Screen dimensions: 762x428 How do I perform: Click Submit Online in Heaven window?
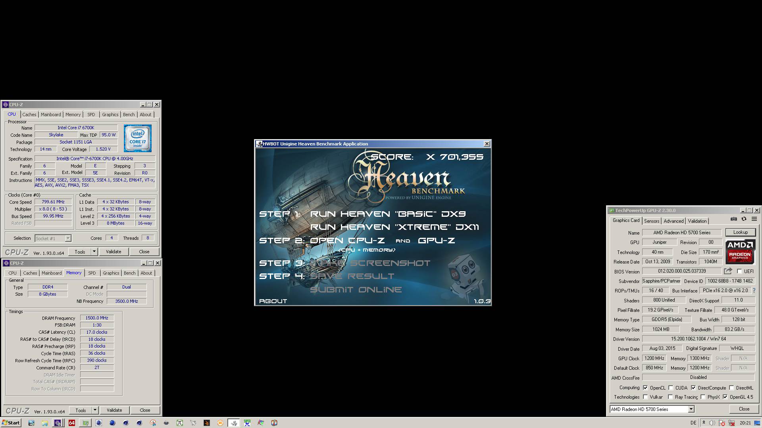(356, 290)
